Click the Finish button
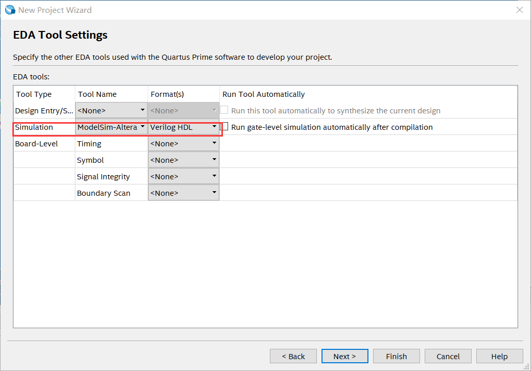 tap(396, 356)
